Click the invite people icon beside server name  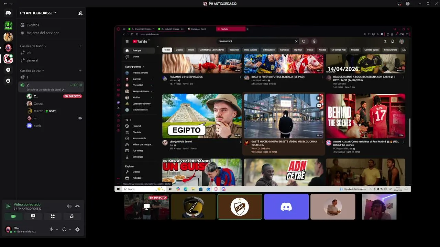tap(80, 13)
